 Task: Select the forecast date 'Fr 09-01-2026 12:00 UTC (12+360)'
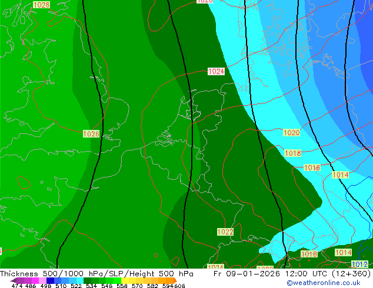pyautogui.click(x=292, y=274)
